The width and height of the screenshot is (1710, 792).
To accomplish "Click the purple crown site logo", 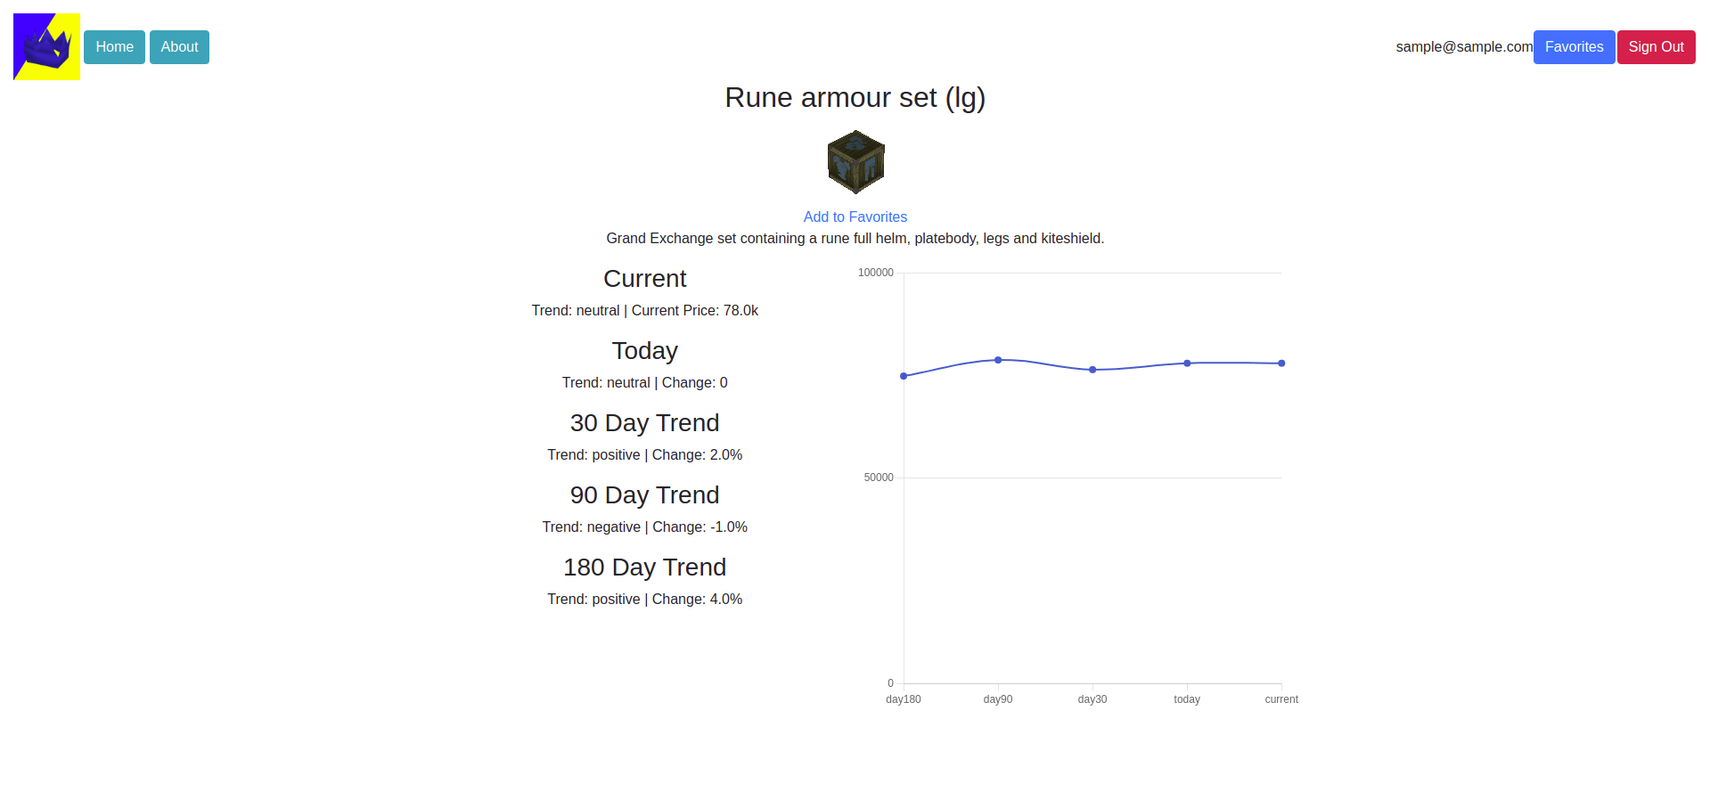I will [46, 46].
